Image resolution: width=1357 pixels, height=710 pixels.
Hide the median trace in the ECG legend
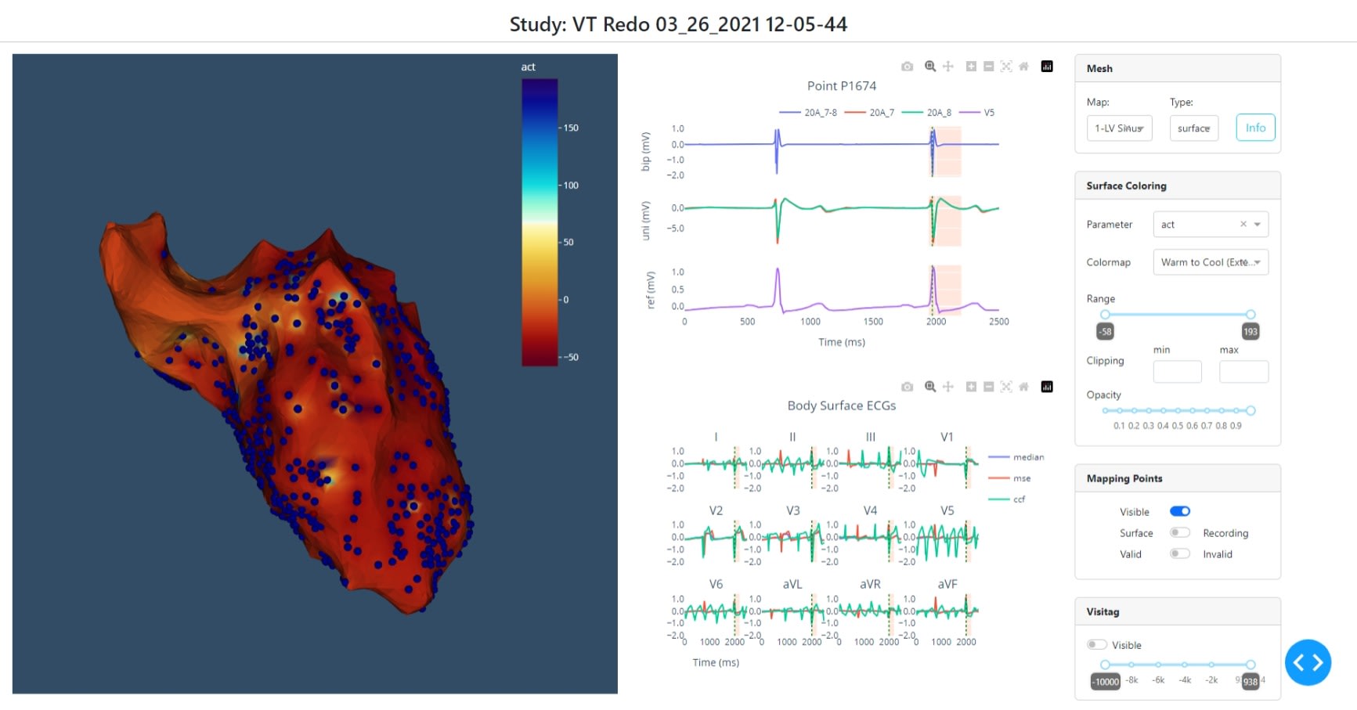pos(1027,456)
